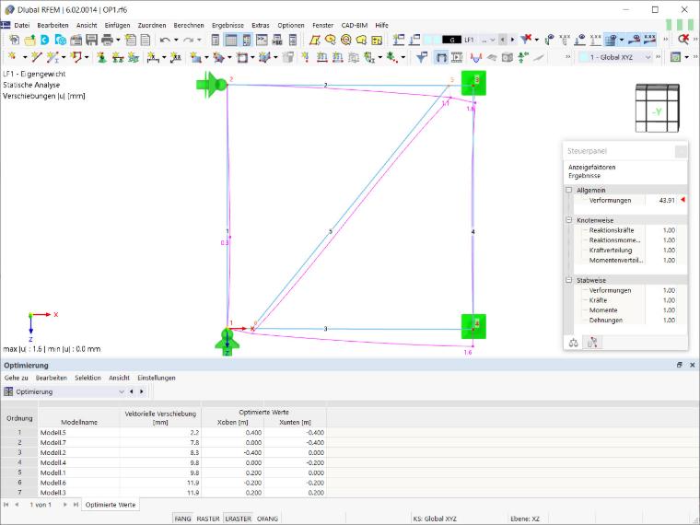Click the print icon
This screenshot has width=700, height=525.
point(107,41)
